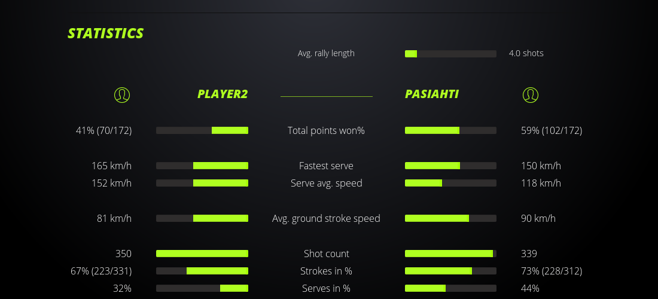Click the PASIAHTI profile avatar icon
The width and height of the screenshot is (658, 299).
coord(531,94)
